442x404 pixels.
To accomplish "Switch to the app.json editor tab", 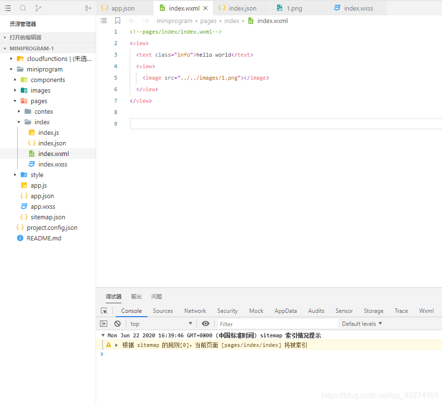I will 124,8.
